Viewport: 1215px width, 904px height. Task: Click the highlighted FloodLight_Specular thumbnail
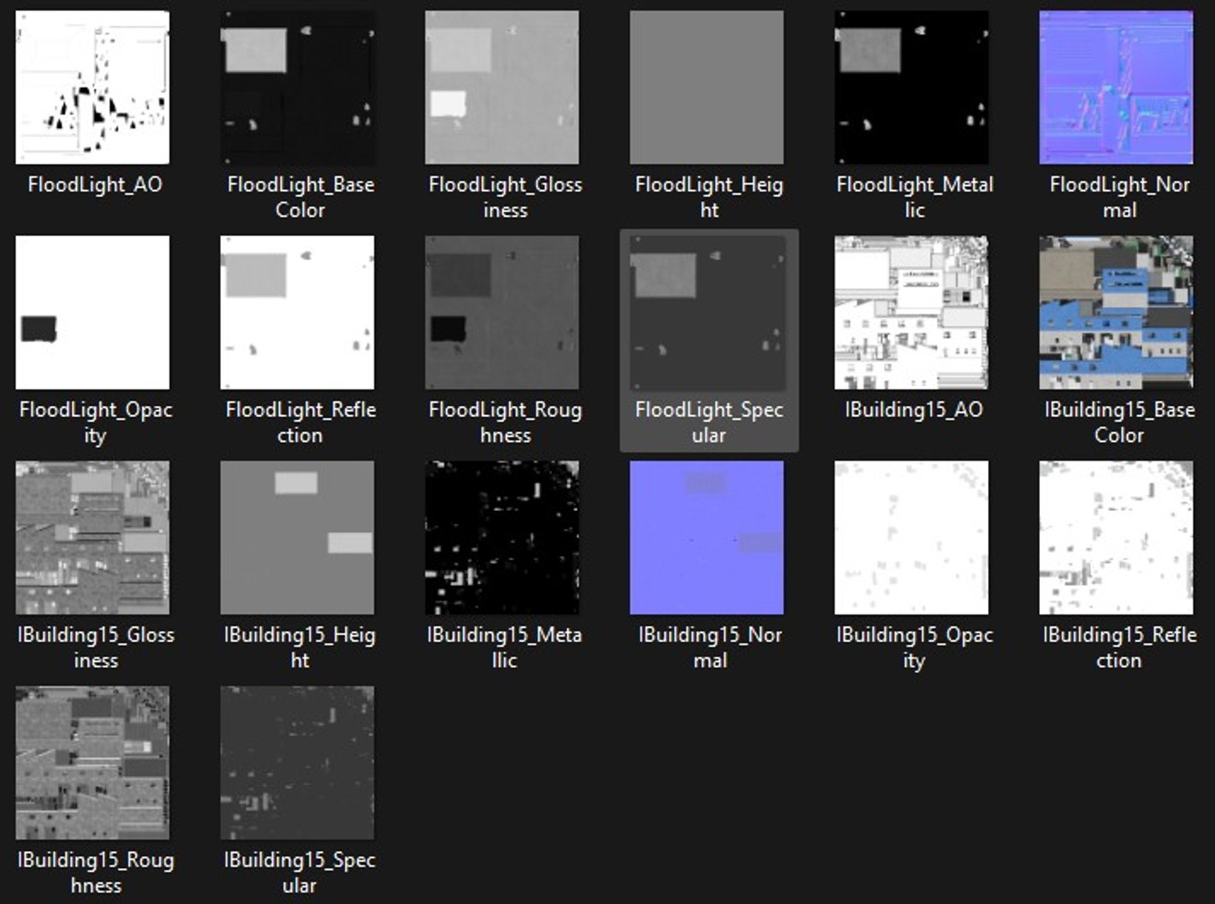pos(707,312)
